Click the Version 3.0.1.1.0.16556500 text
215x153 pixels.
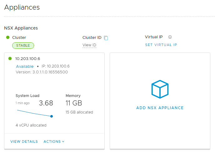pos(42,72)
